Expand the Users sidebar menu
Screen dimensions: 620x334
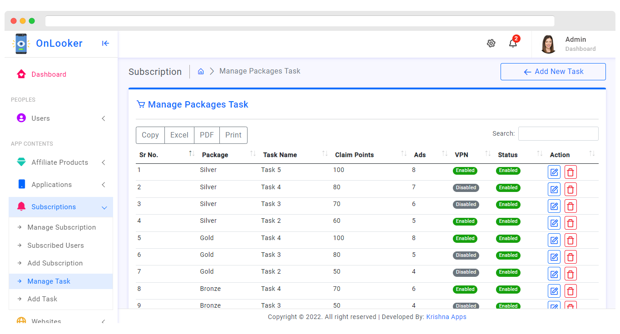pyautogui.click(x=61, y=118)
